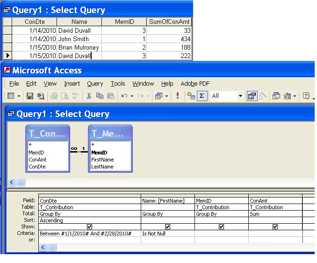This screenshot has width=317, height=263.
Task: Open the Window menu
Action: click(x=143, y=84)
